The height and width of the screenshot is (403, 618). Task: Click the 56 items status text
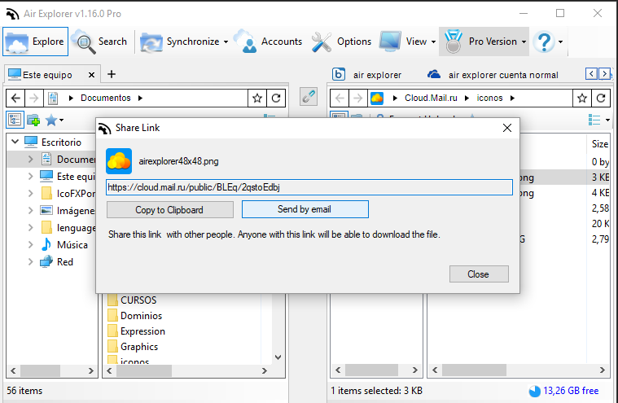[24, 391]
